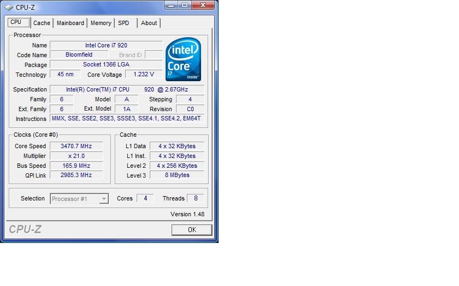Open the About tab
Image resolution: width=459 pixels, height=286 pixels.
(149, 23)
